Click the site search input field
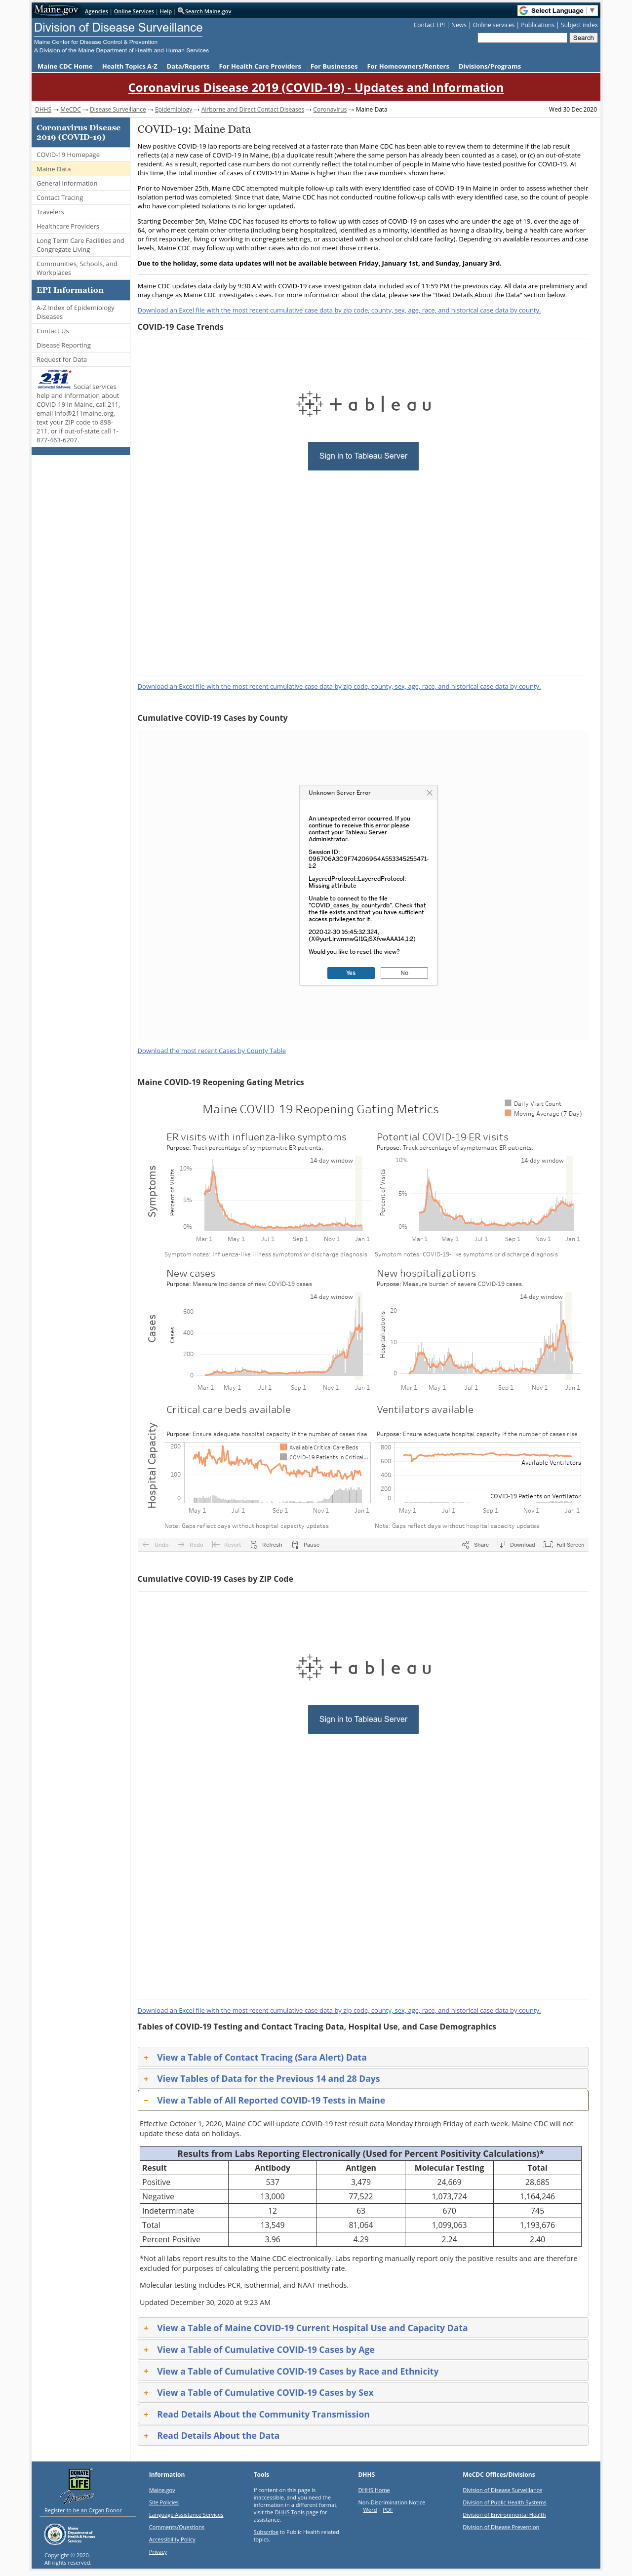 point(522,38)
